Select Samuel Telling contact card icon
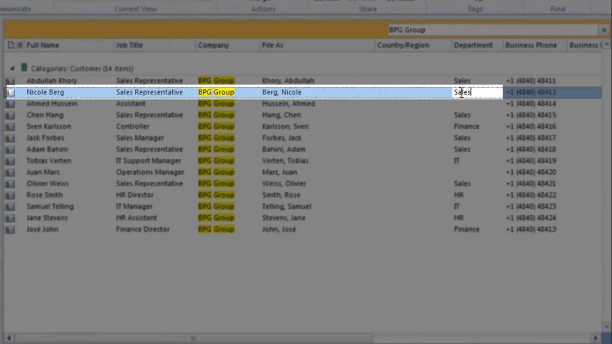The height and width of the screenshot is (344, 612). 10,206
